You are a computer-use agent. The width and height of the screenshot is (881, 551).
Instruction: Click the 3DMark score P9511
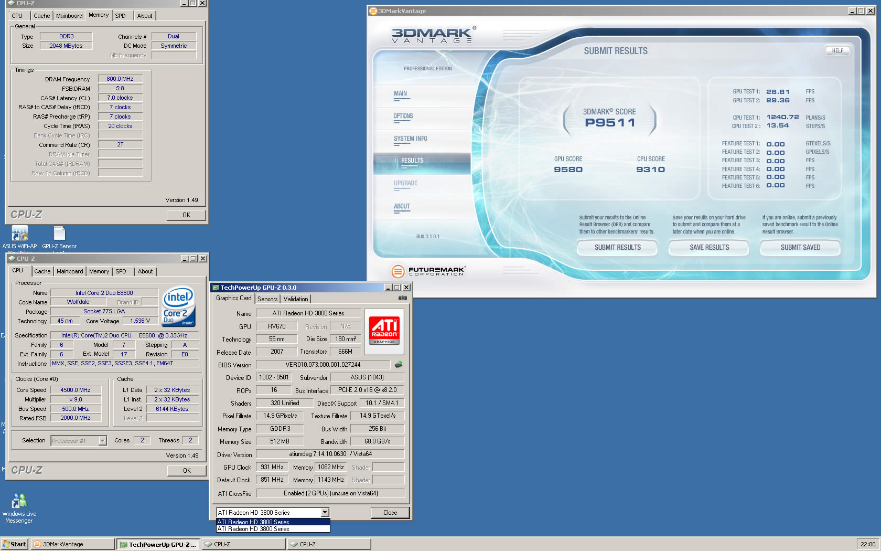pyautogui.click(x=610, y=123)
